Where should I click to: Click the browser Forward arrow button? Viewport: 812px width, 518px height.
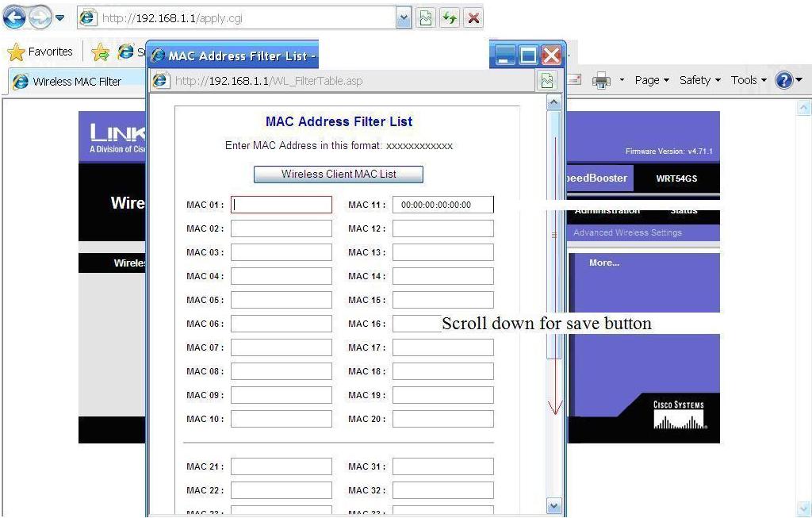(x=40, y=18)
